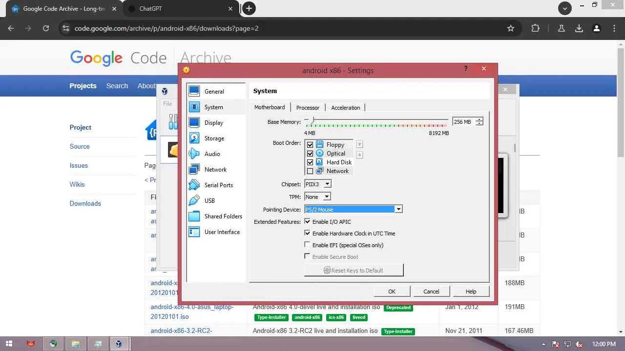625x351 pixels.
Task: Open network status tray icon
Action: (566, 344)
